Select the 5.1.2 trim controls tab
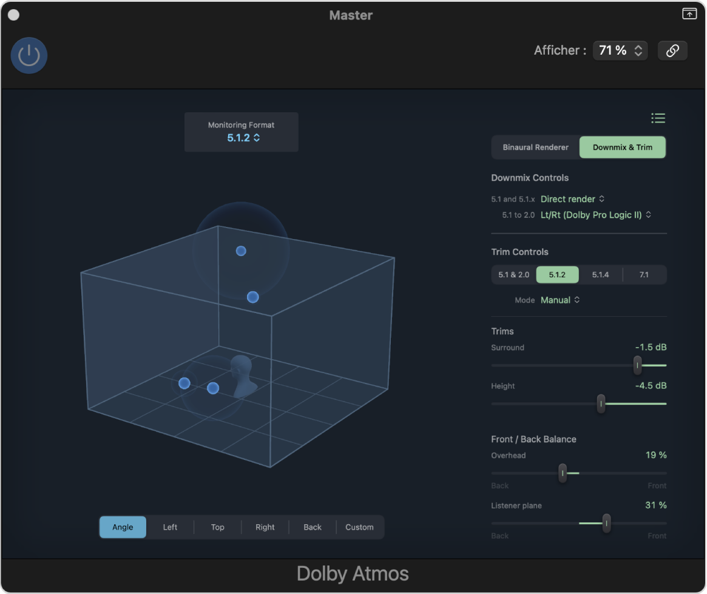This screenshot has width=707, height=594. [557, 274]
